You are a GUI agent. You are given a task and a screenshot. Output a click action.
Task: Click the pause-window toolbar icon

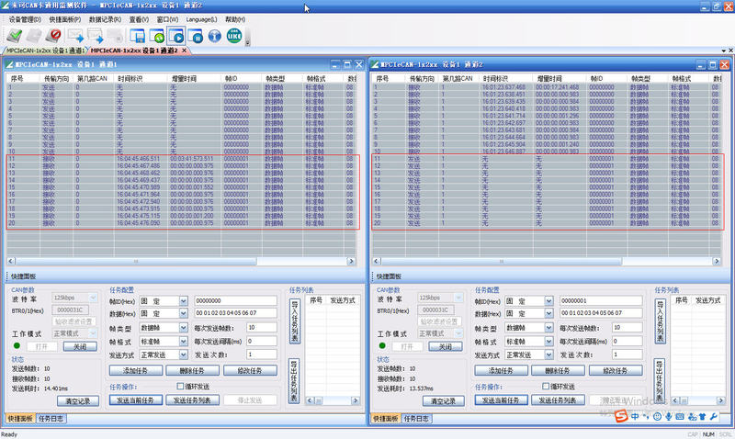[196, 36]
